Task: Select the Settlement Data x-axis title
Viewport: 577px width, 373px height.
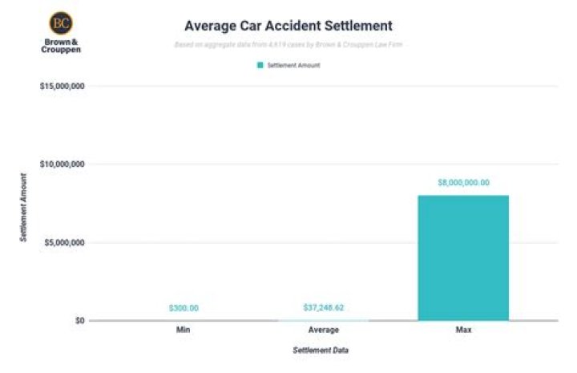Action: pos(321,351)
